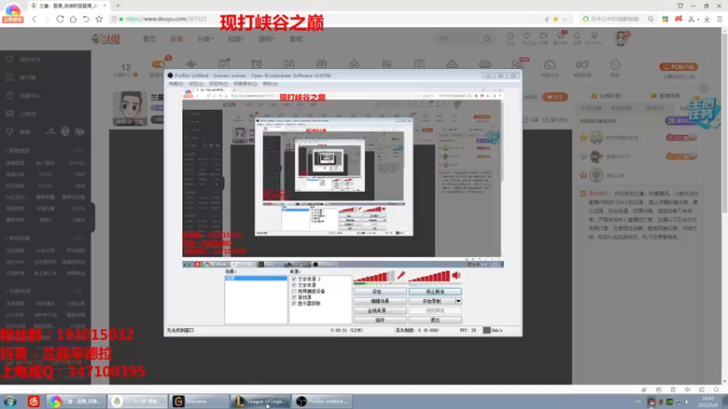This screenshot has height=409, width=728.
Task: Open League of Legends taskbar item
Action: 261,402
